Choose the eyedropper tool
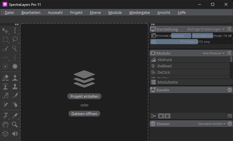The image size is (233, 141). [x=15, y=116]
